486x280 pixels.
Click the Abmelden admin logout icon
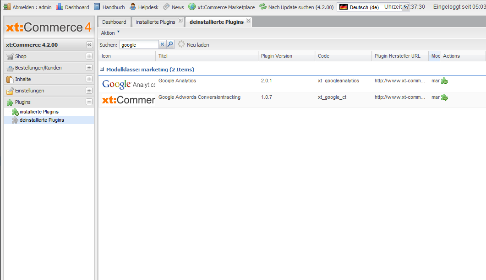pyautogui.click(x=7, y=6)
